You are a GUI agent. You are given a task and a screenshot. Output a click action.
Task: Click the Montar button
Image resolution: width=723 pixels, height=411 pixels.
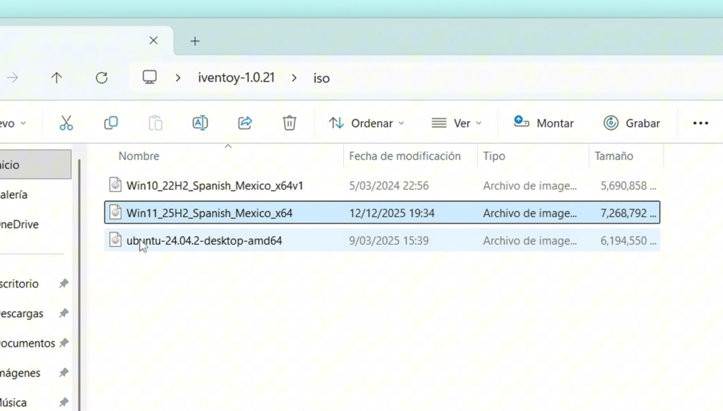pos(544,123)
